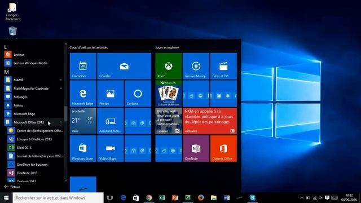Open the Vidéo Skype tile
The height and width of the screenshot is (203, 361).
(111, 148)
